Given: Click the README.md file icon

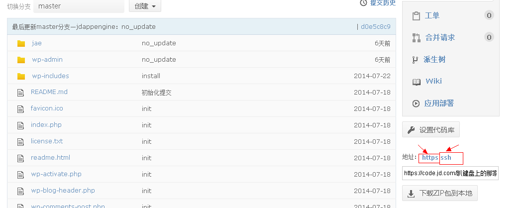Looking at the screenshot, I should (20, 93).
